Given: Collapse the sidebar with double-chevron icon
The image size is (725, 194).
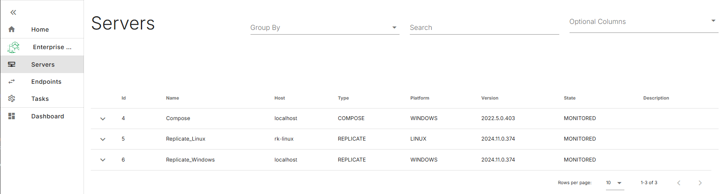Looking at the screenshot, I should [x=13, y=12].
